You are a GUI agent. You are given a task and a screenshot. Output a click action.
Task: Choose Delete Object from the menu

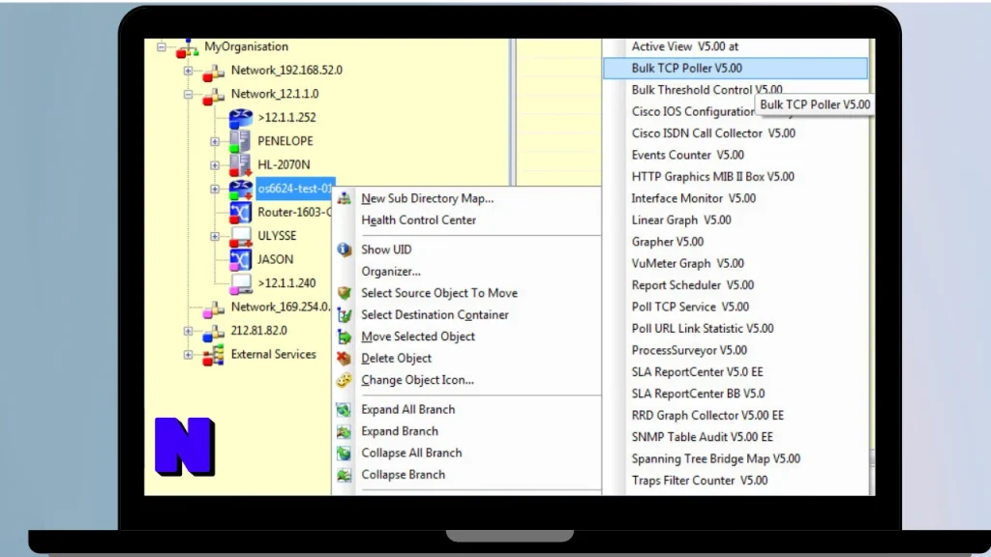click(467, 358)
